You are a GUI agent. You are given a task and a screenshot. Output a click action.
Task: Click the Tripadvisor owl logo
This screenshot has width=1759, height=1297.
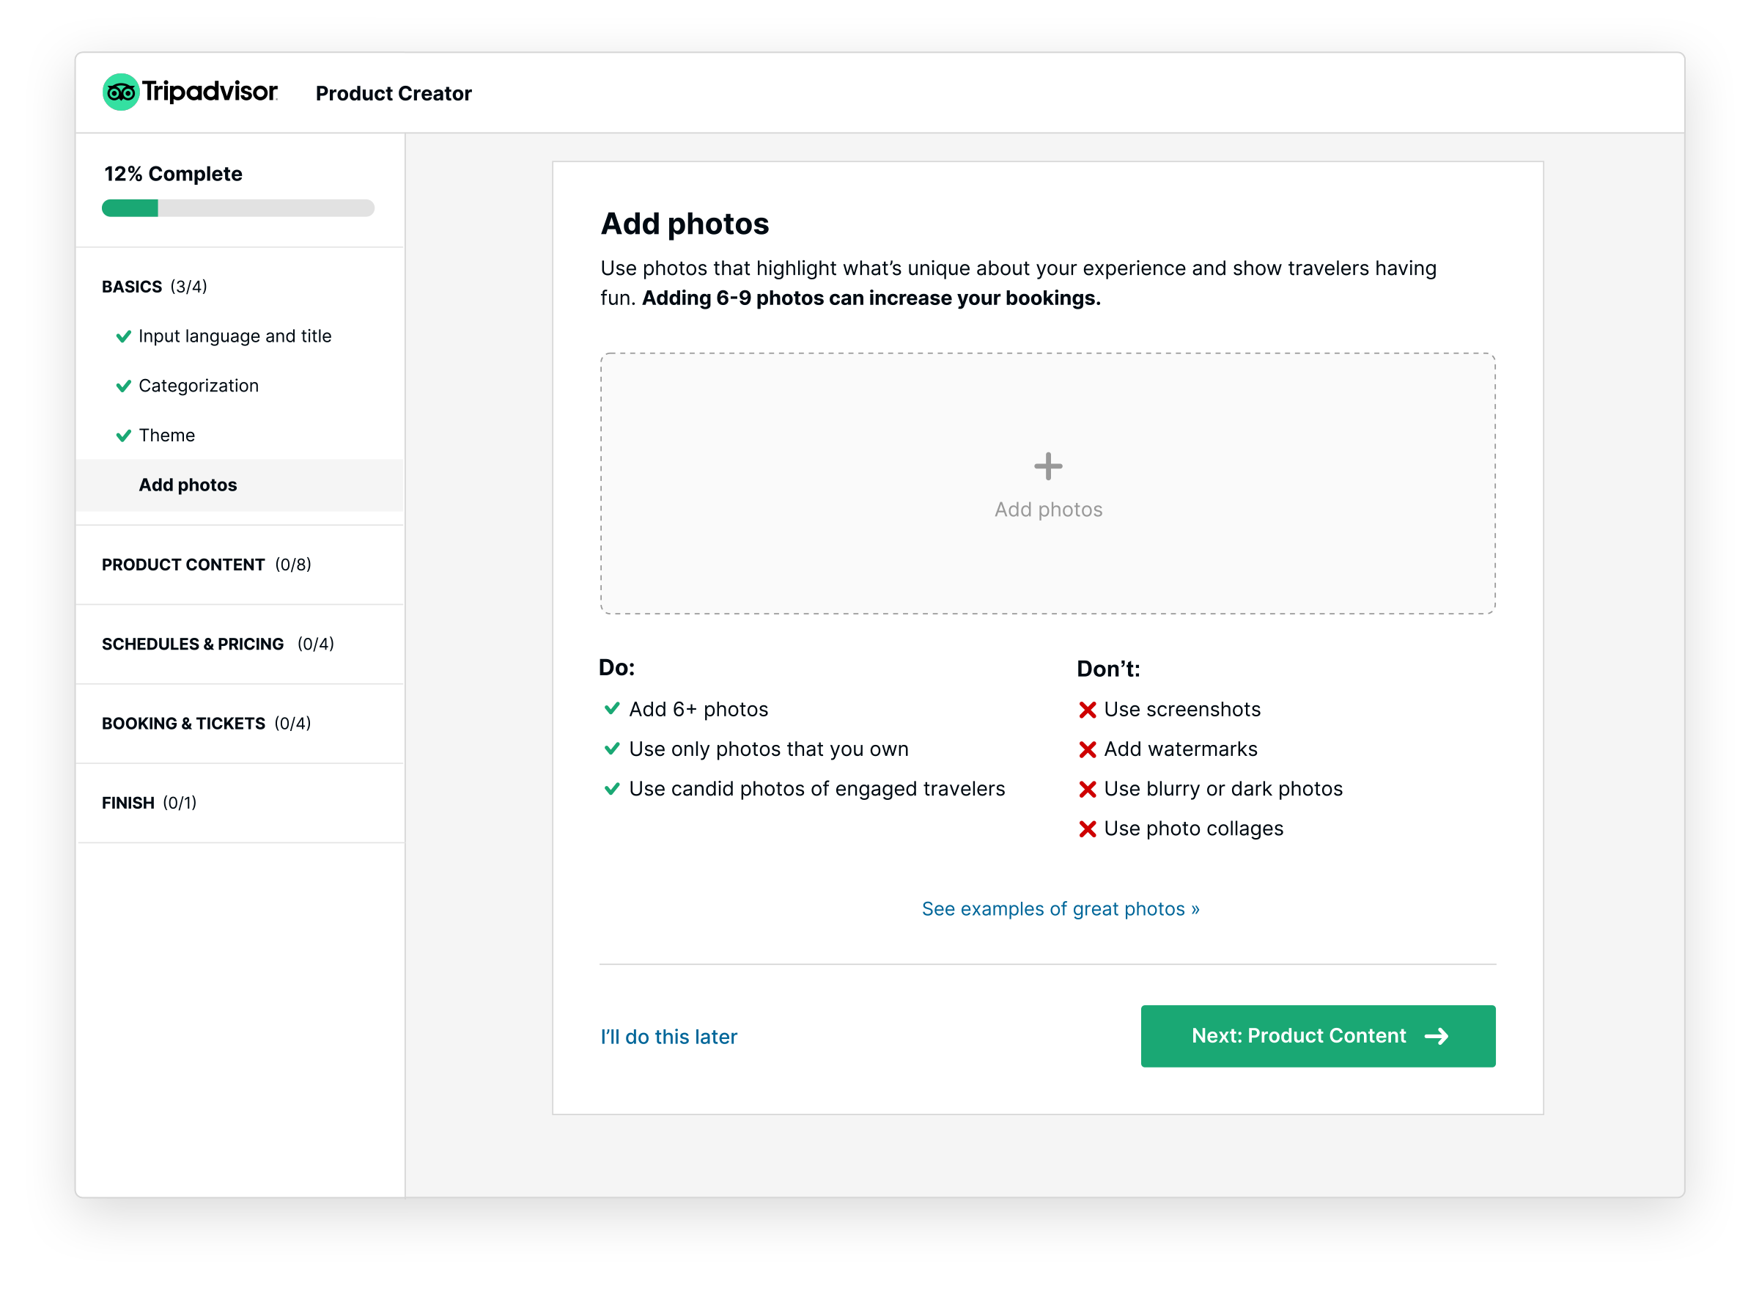(121, 92)
